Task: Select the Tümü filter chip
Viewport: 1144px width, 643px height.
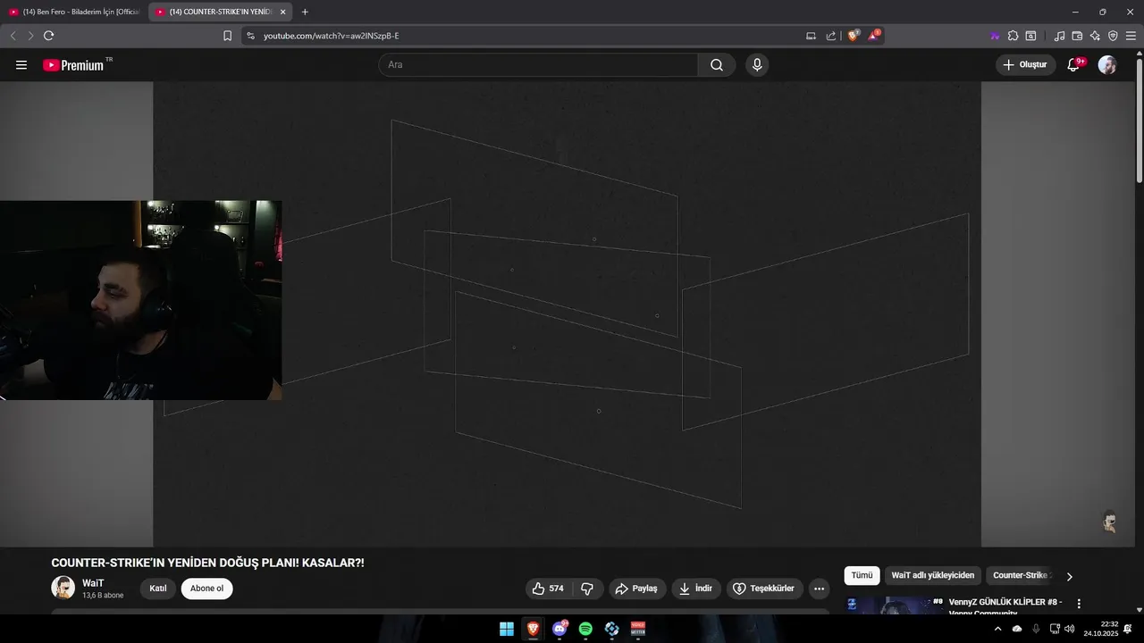Action: 862,576
